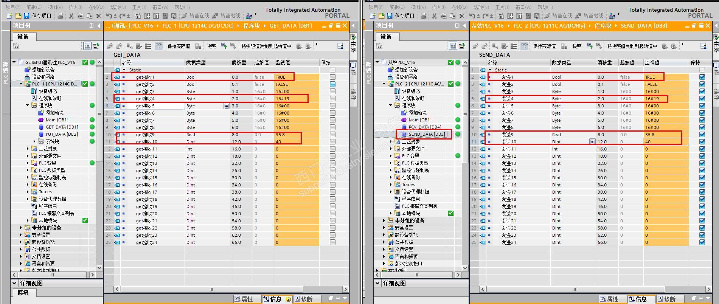The height and width of the screenshot is (304, 719).
Task: Toggle retain checkbox for get接收24 row
Action: [x=332, y=242]
